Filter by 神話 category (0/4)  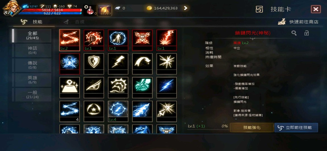(32, 50)
